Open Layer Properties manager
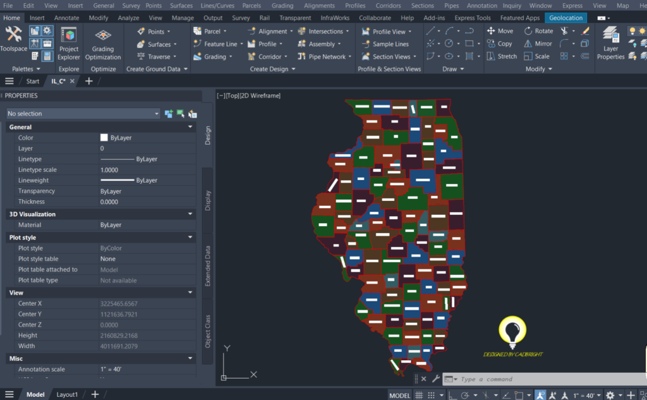The image size is (647, 400). click(610, 44)
